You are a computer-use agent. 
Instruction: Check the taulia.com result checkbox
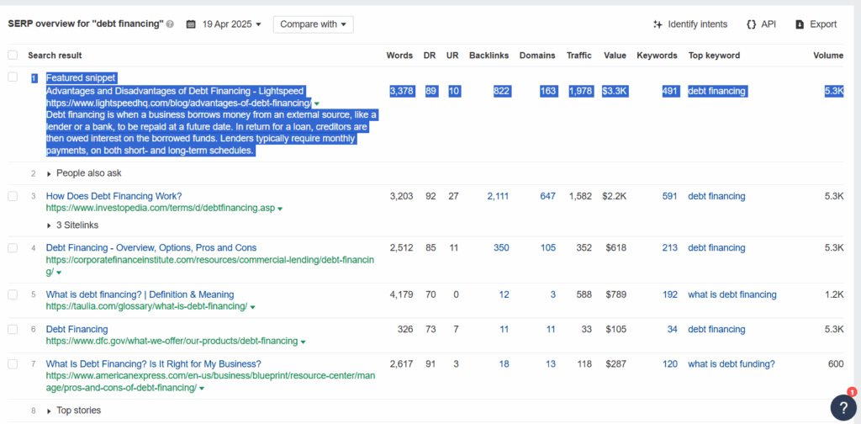(x=13, y=294)
